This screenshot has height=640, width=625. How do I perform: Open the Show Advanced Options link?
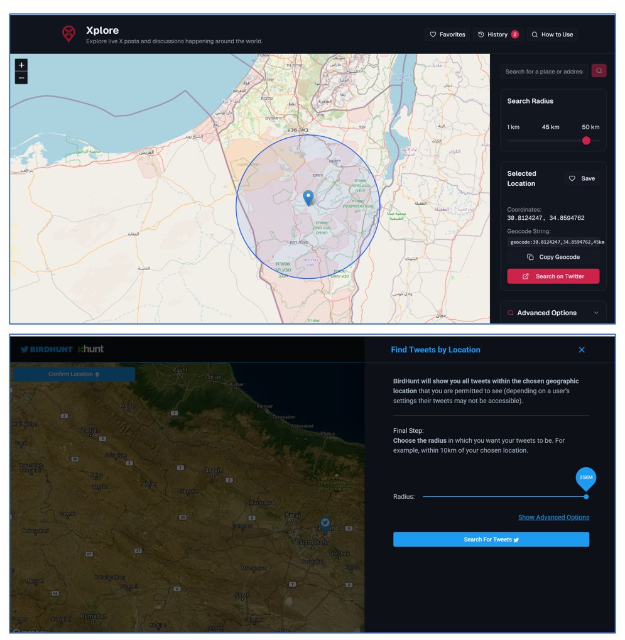coord(554,516)
